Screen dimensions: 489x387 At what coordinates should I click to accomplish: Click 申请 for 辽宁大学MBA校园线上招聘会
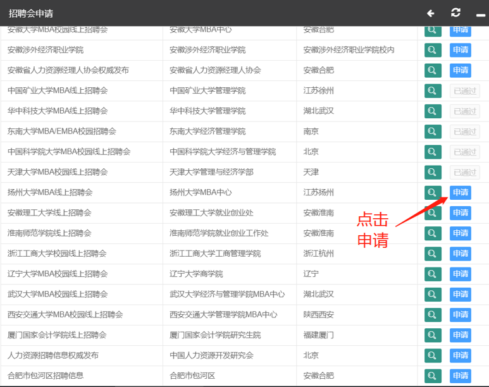pyautogui.click(x=461, y=274)
